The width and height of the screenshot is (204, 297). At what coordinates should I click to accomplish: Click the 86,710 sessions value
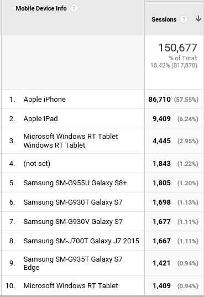click(159, 100)
